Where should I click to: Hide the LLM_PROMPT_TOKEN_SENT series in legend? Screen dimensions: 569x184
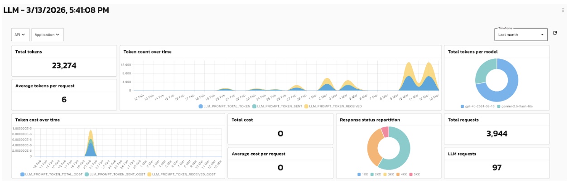click(x=277, y=107)
